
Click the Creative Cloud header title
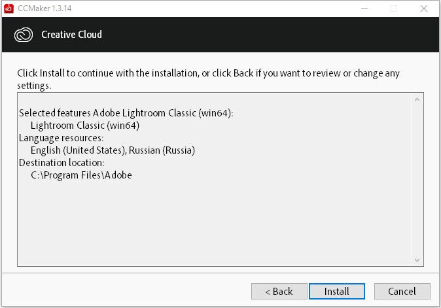71,34
